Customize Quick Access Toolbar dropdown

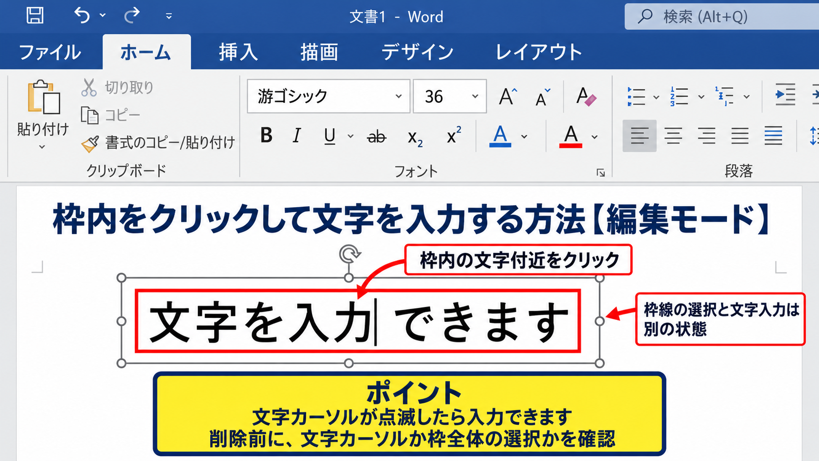point(169,16)
